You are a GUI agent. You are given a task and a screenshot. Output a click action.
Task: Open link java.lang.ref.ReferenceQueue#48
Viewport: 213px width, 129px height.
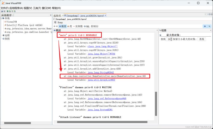tap(107, 99)
